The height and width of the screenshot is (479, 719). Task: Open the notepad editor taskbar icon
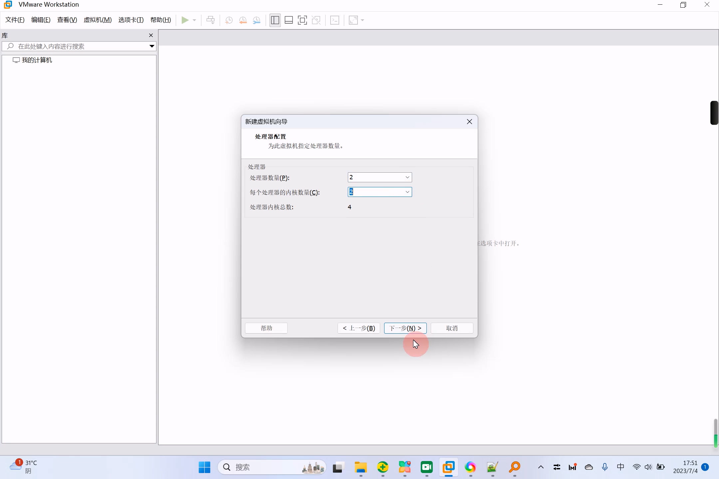click(492, 467)
